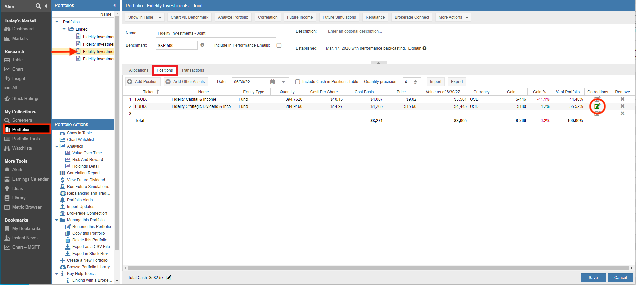Edit corrections for the FSDIX row
Screen dimensions: 636x285
point(597,106)
